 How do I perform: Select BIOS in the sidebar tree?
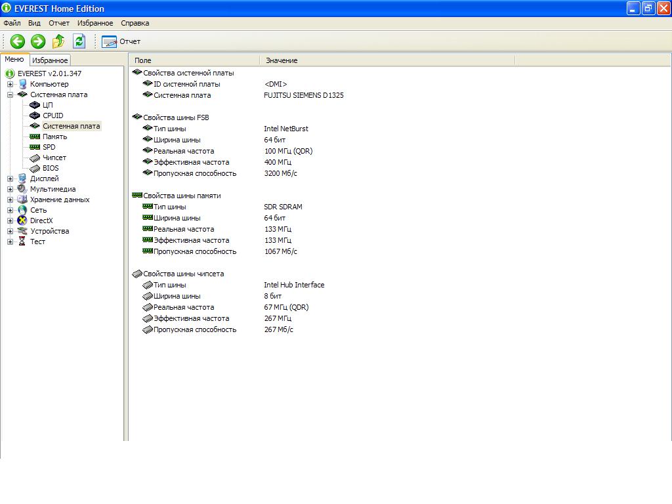[50, 168]
